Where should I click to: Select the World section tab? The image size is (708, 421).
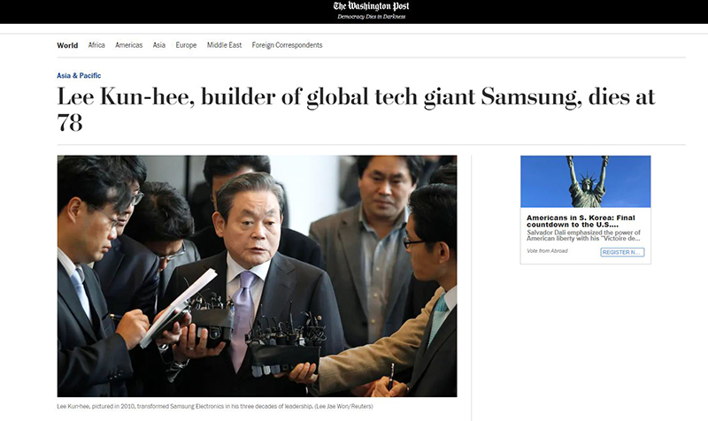67,45
